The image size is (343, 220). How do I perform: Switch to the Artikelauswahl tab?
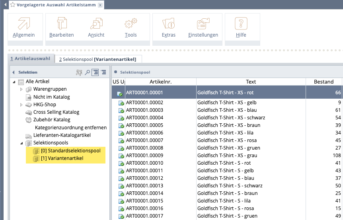pos(30,59)
